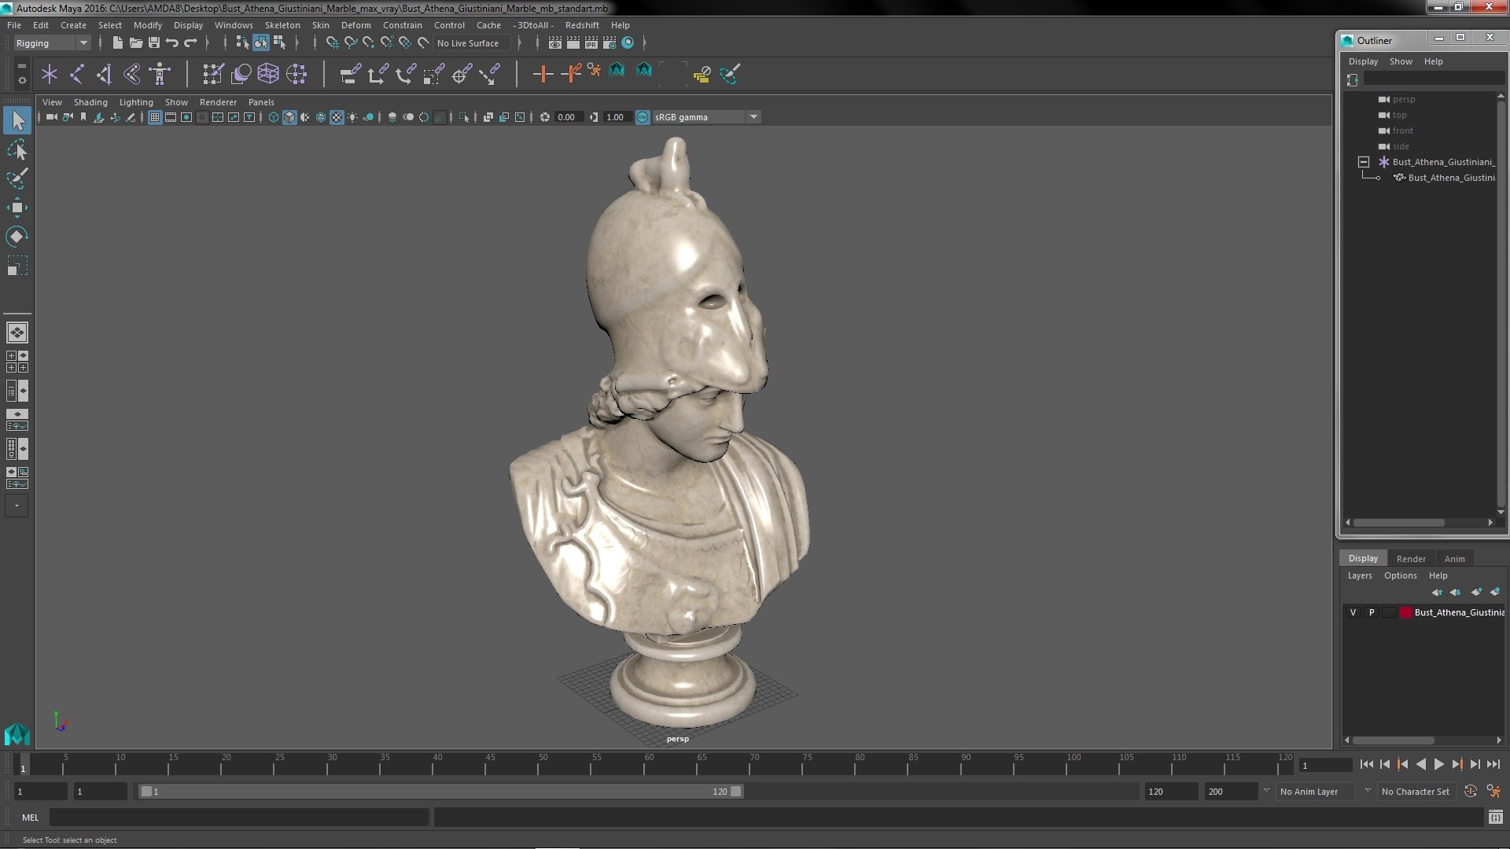Toggle the film gate in the viewport toolbar

[x=171, y=117]
